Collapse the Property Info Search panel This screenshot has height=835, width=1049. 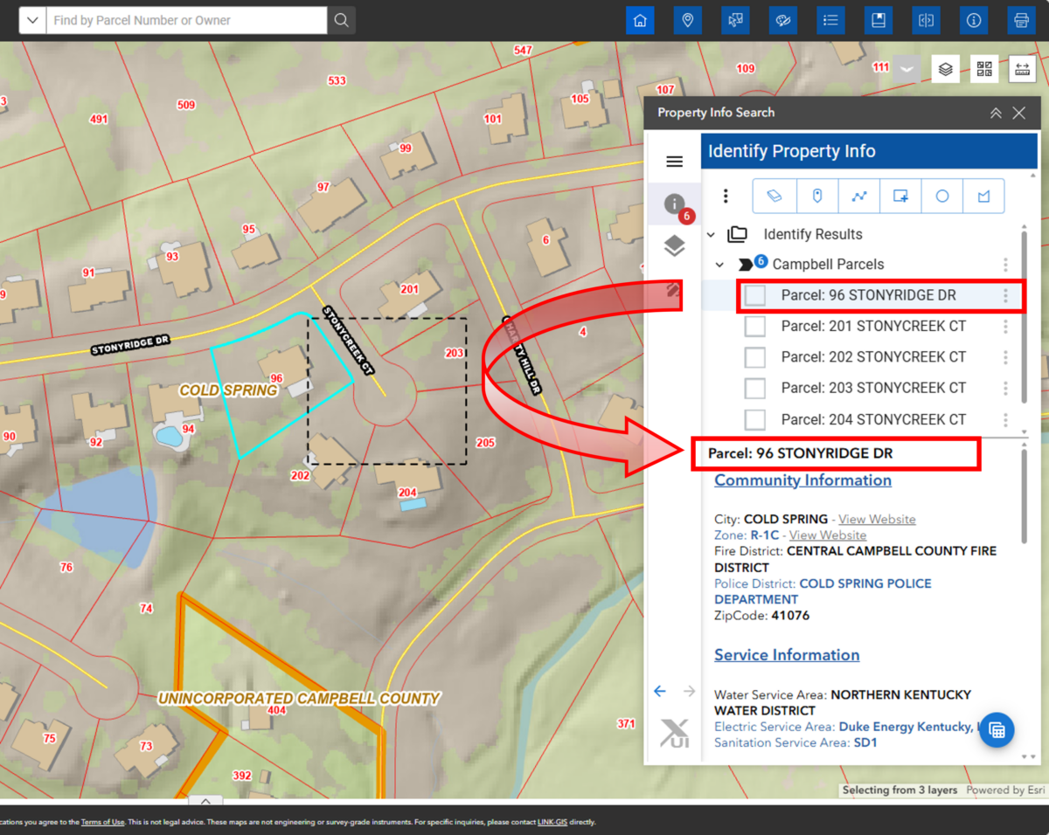pos(996,113)
